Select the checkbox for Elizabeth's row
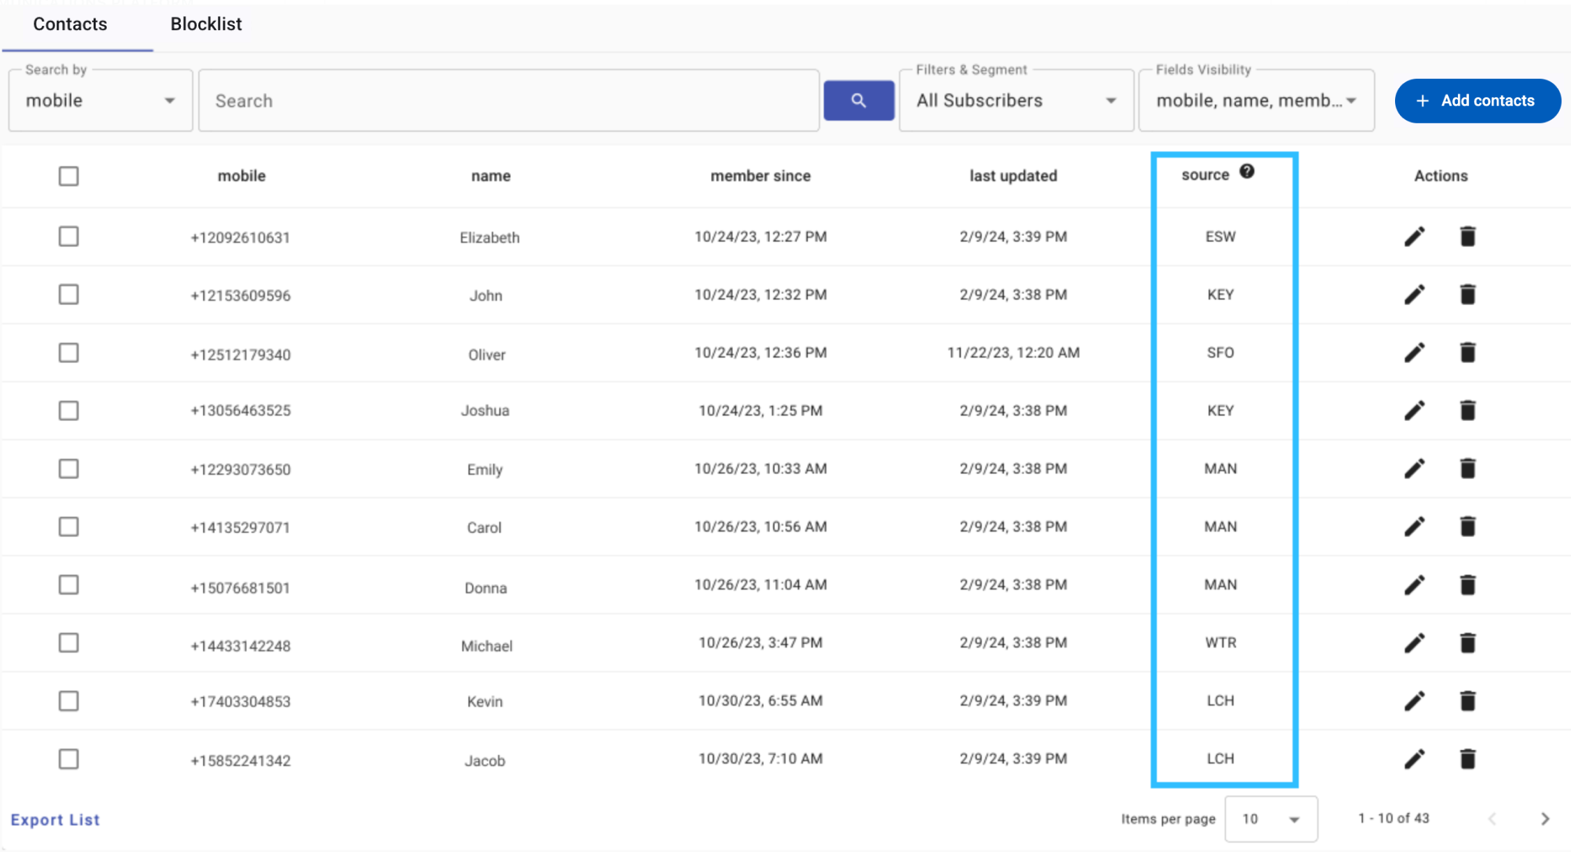The width and height of the screenshot is (1571, 852). 68,237
